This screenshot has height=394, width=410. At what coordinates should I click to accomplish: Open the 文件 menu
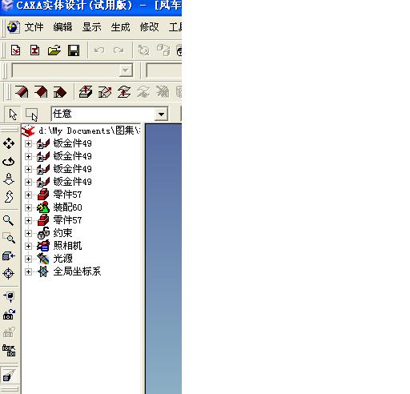34,27
